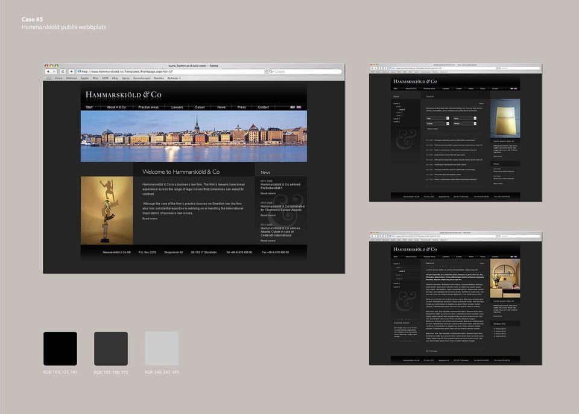Viewport: 579px width, 414px height.
Task: Switch to English via the UK flag, home window
Action: point(299,107)
